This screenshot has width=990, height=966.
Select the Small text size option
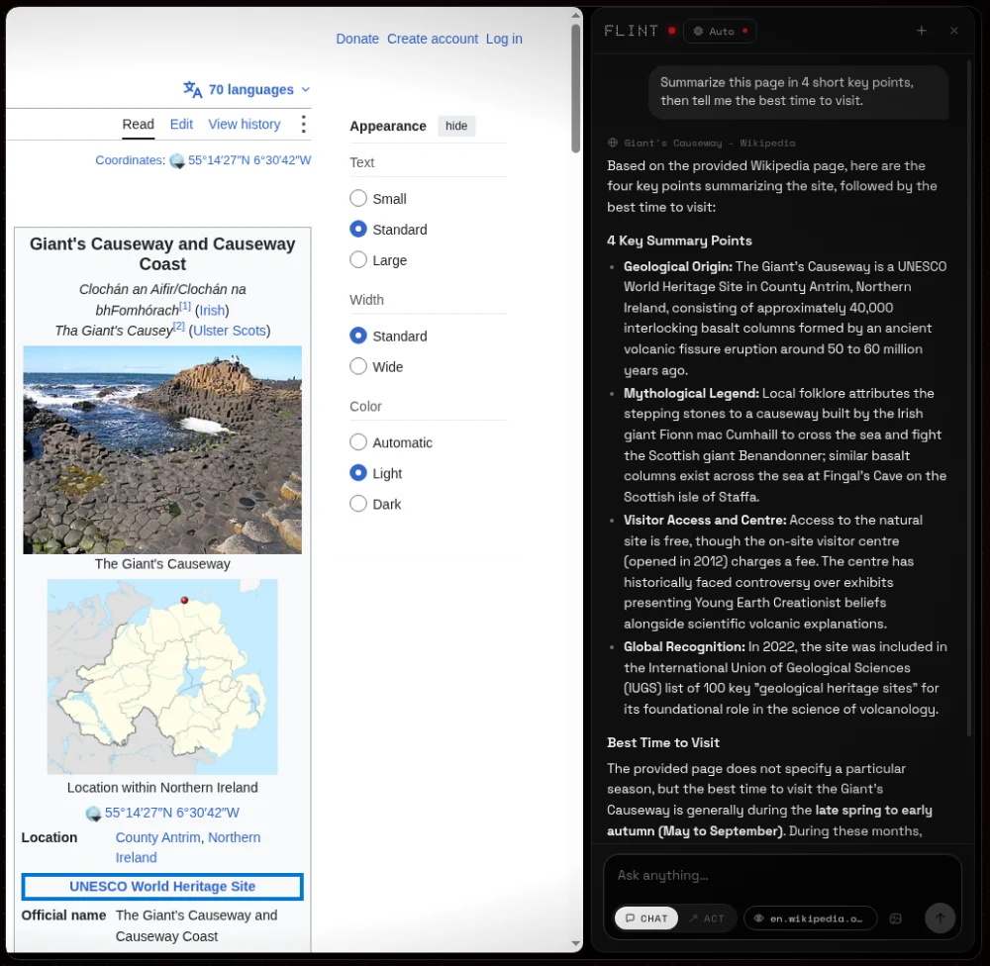pyautogui.click(x=358, y=198)
